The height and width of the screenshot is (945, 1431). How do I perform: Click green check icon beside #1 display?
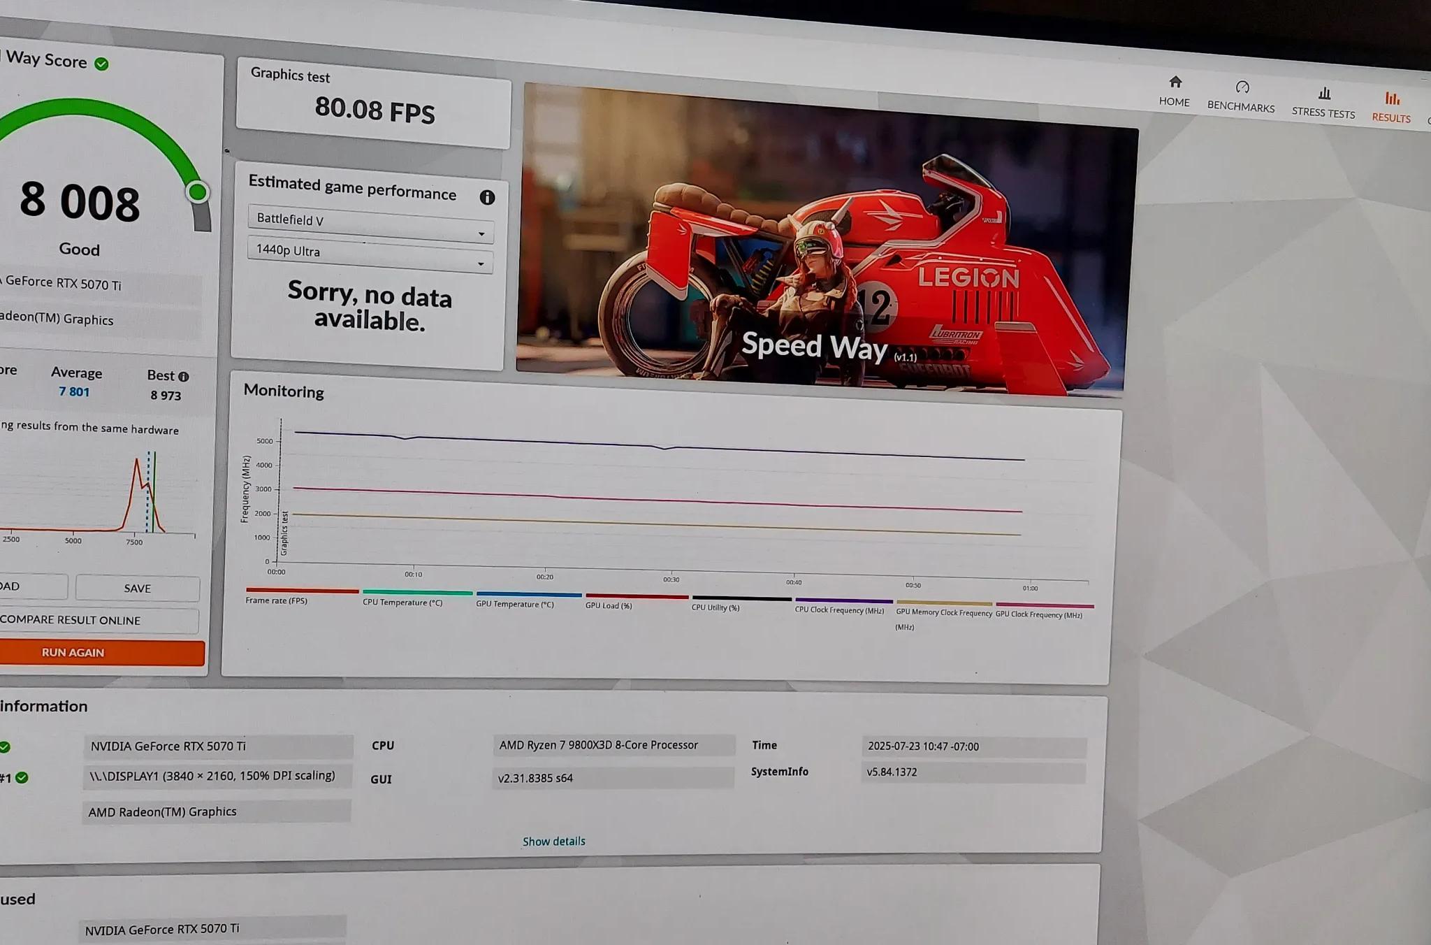[x=22, y=777]
